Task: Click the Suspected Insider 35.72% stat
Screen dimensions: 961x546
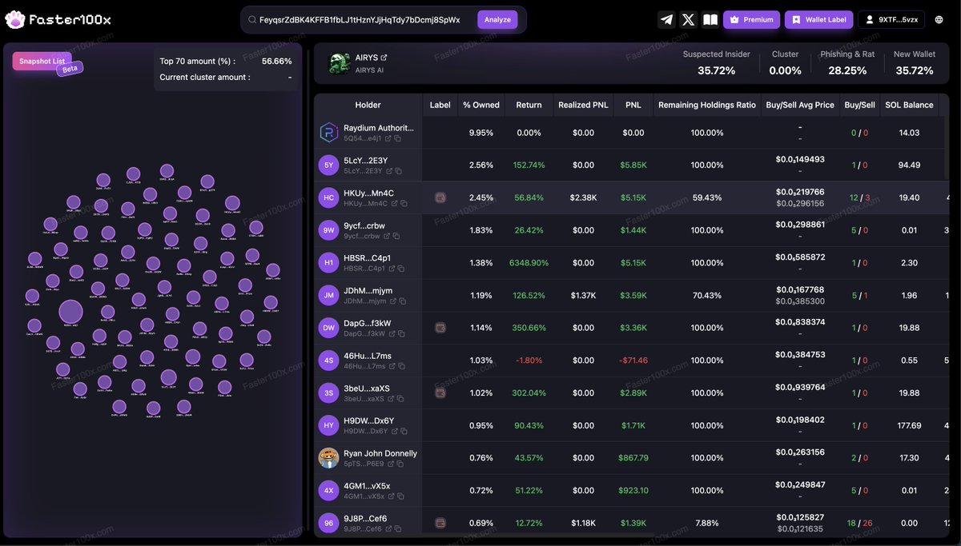Action: click(716, 63)
